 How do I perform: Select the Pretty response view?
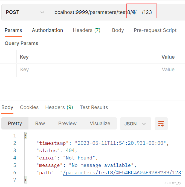coord(15,123)
